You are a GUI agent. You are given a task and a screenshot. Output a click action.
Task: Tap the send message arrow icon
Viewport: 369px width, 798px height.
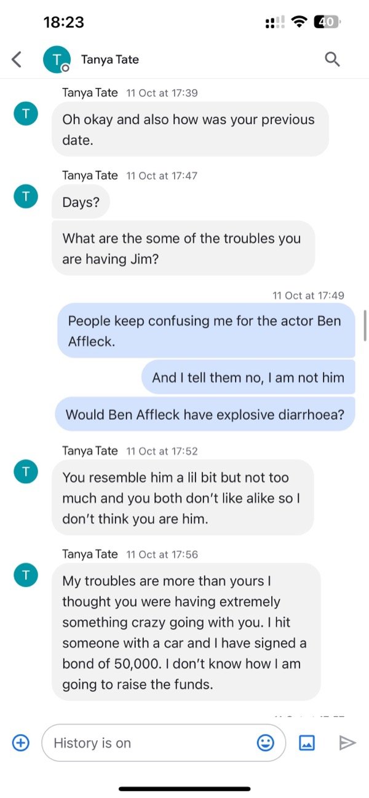coord(347,743)
